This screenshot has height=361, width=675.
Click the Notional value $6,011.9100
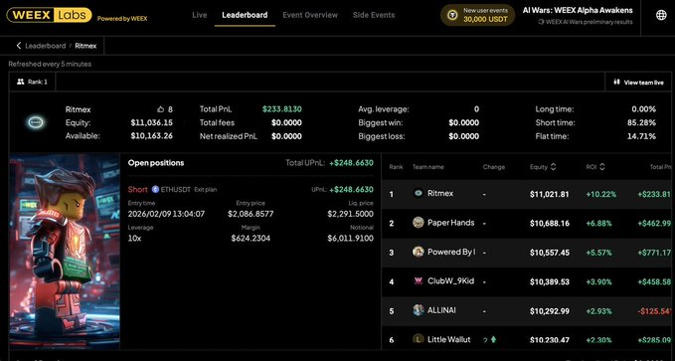click(x=350, y=239)
